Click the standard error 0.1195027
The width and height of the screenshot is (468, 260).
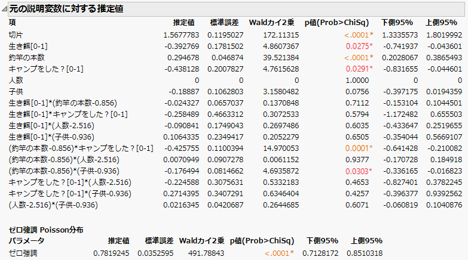pos(225,35)
